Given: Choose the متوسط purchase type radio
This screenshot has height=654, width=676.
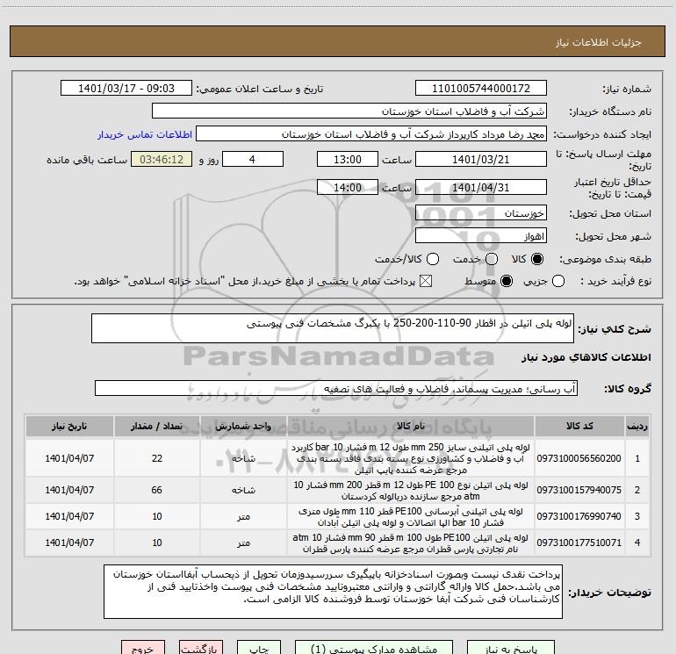Looking at the screenshot, I should 507,281.
